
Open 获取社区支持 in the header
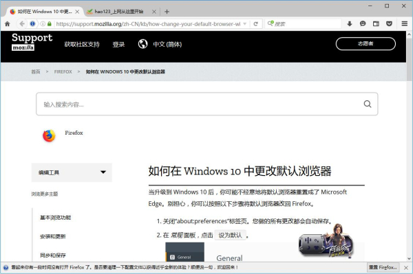tap(82, 44)
